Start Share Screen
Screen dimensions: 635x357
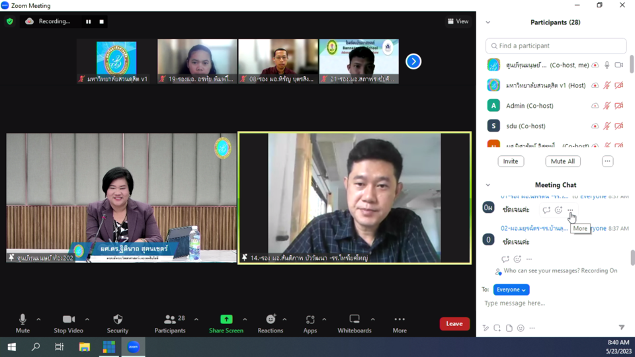pyautogui.click(x=226, y=323)
